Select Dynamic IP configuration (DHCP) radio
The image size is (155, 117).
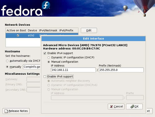click(49, 58)
